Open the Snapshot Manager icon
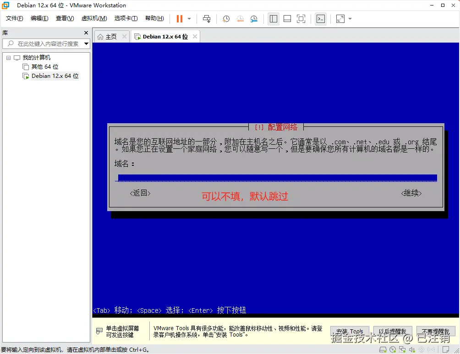 pos(254,19)
